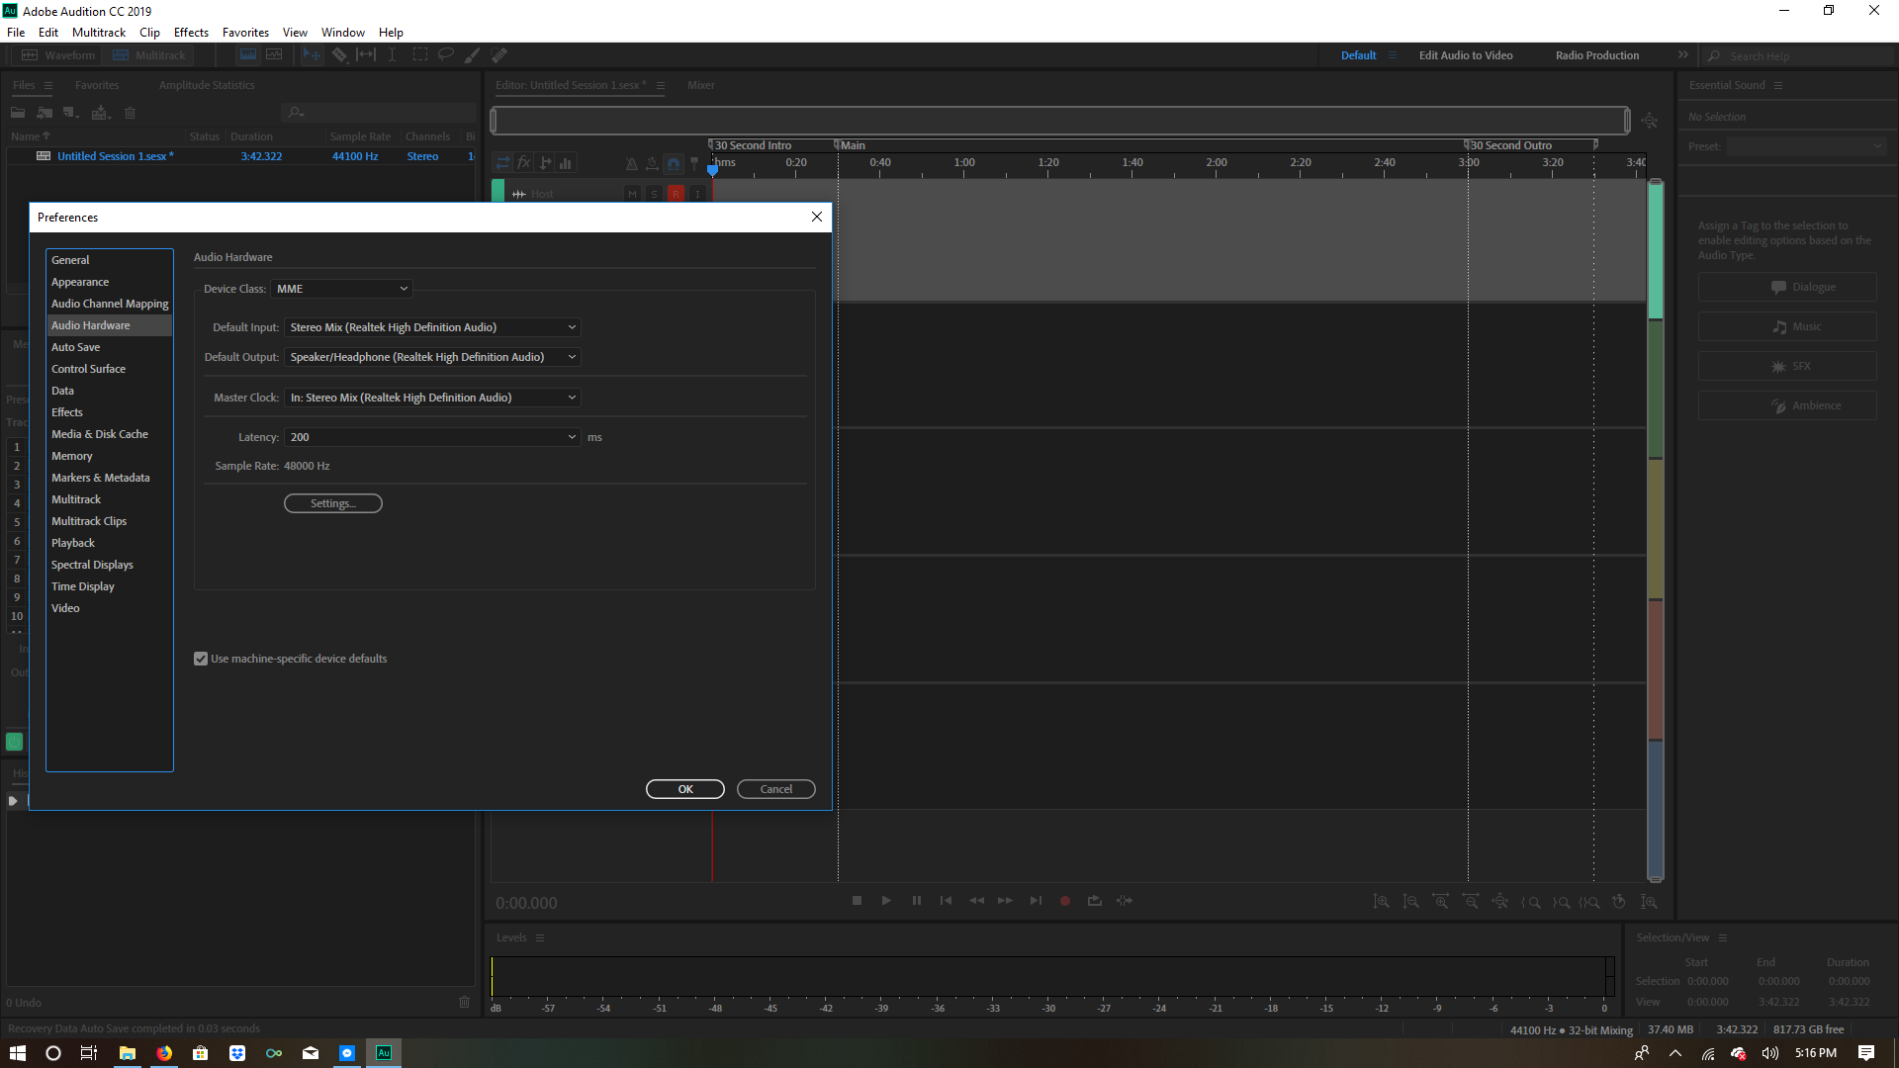Click the Open File folder icon in Files panel
Screen dimensions: 1899x1068
pos(18,113)
